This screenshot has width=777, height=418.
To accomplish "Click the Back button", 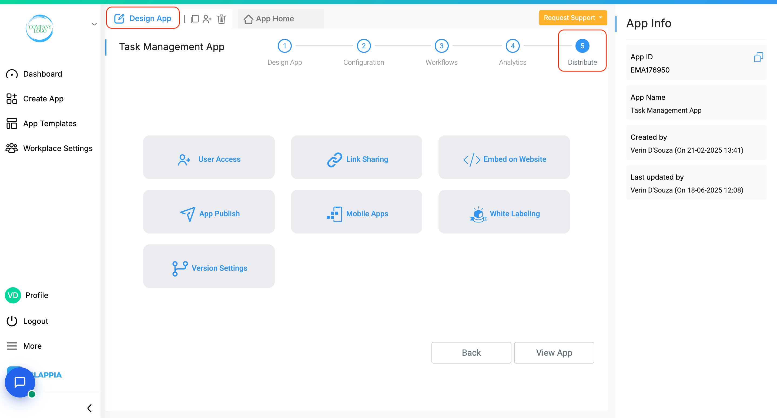I will [471, 353].
